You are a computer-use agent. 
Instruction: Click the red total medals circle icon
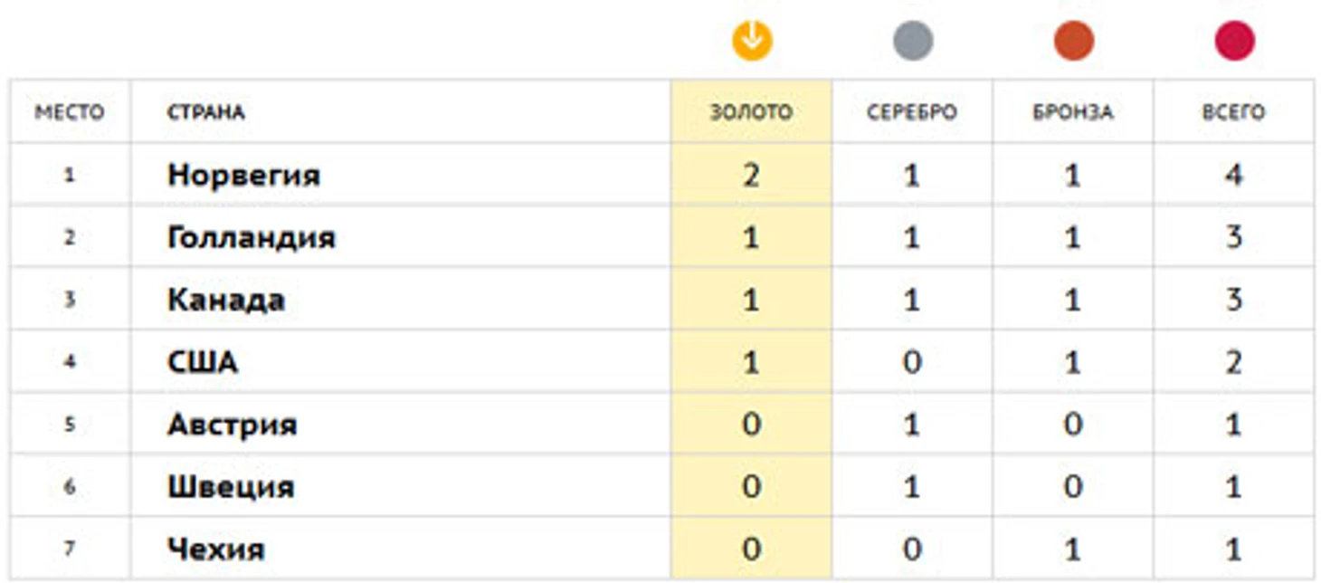(1234, 42)
